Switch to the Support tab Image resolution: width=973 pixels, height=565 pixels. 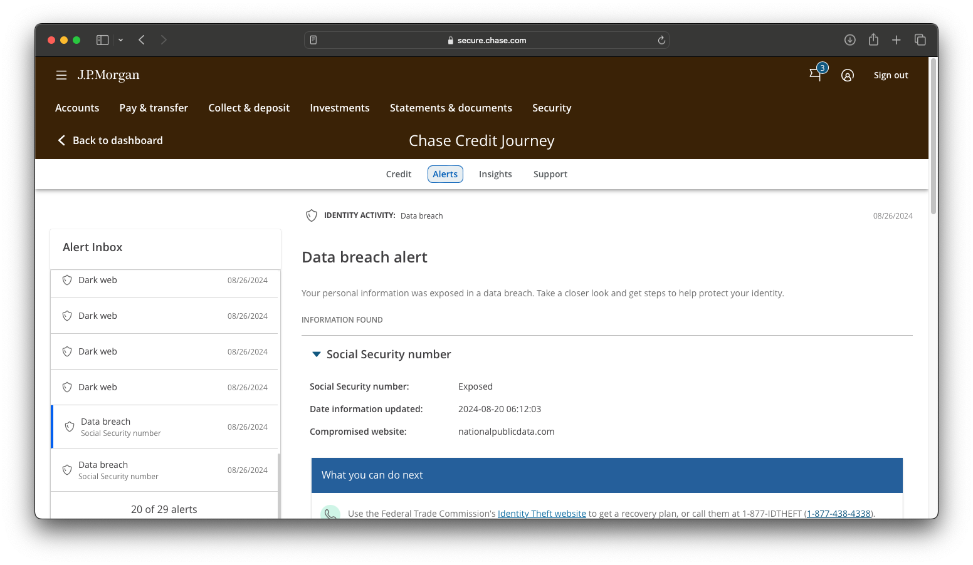tap(550, 174)
